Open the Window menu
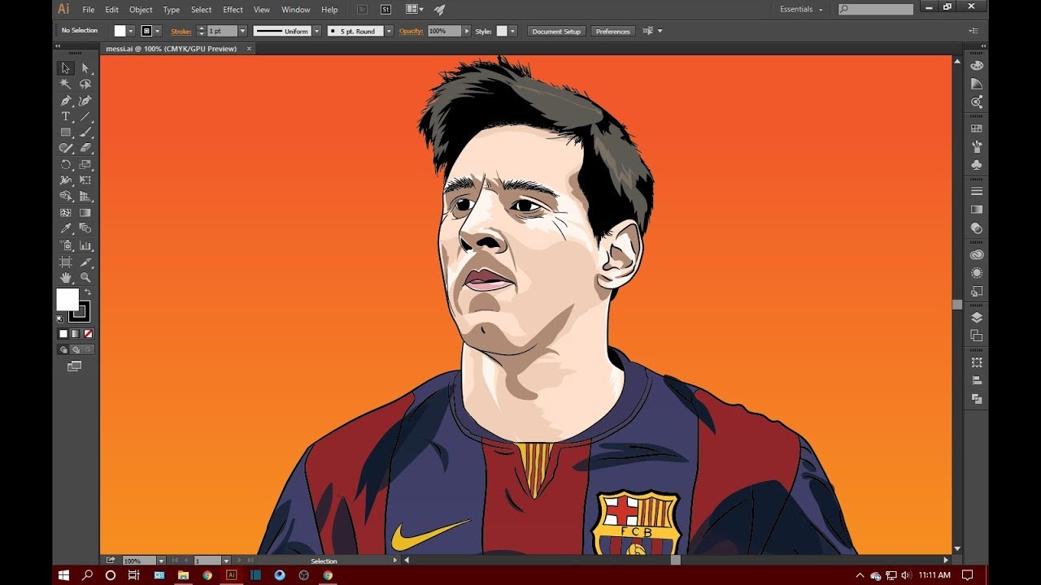The width and height of the screenshot is (1041, 585). tap(295, 10)
